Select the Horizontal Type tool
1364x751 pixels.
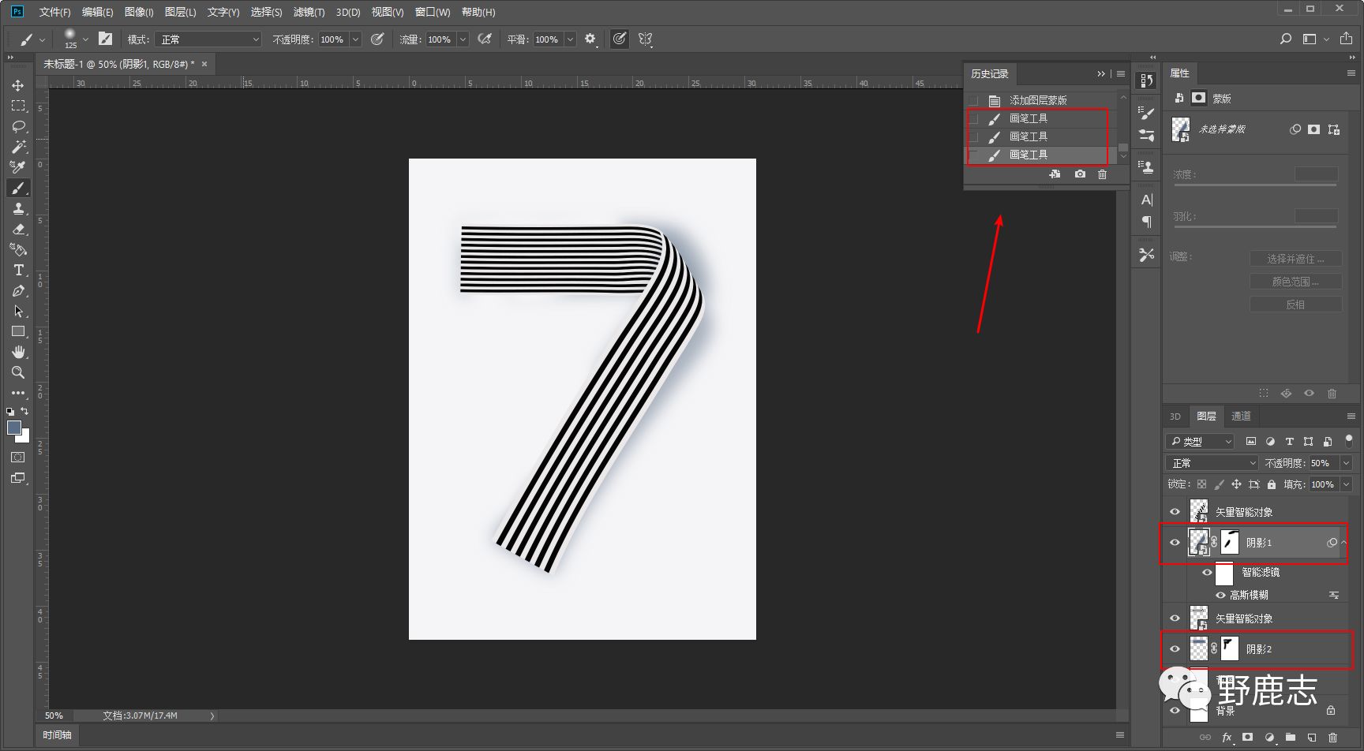tap(18, 270)
